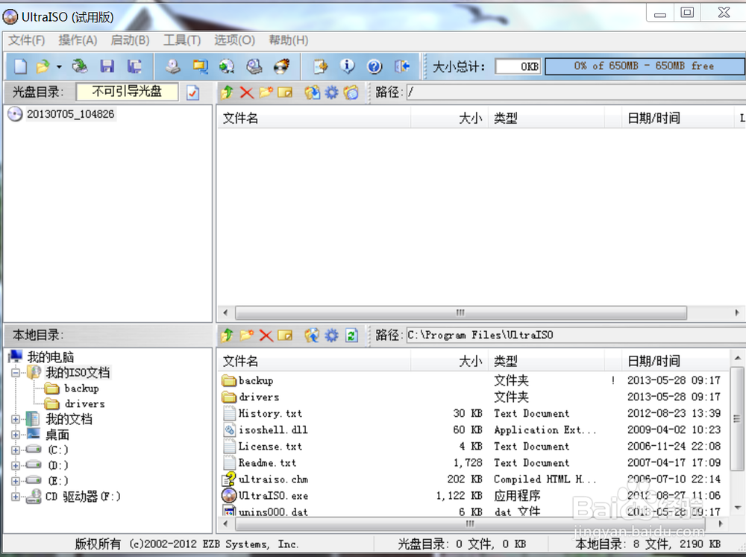746x557 pixels.
Task: Click the extract icon in disc pane toolbar
Action: [312, 92]
